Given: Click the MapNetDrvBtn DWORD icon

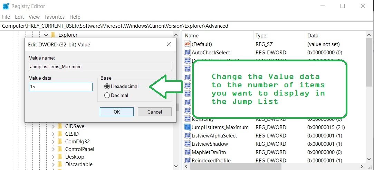Looking at the screenshot, I should tap(188, 152).
